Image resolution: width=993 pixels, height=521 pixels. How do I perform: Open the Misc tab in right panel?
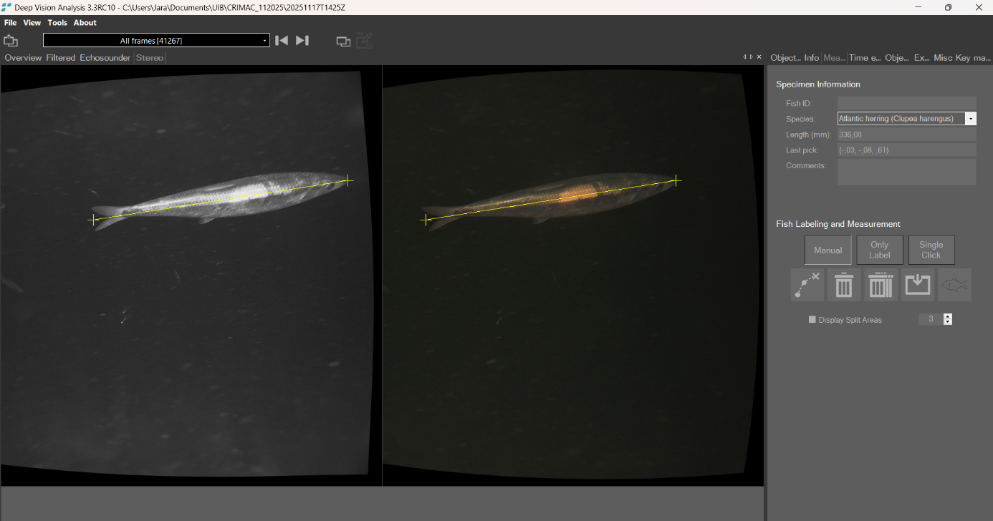pyautogui.click(x=943, y=58)
